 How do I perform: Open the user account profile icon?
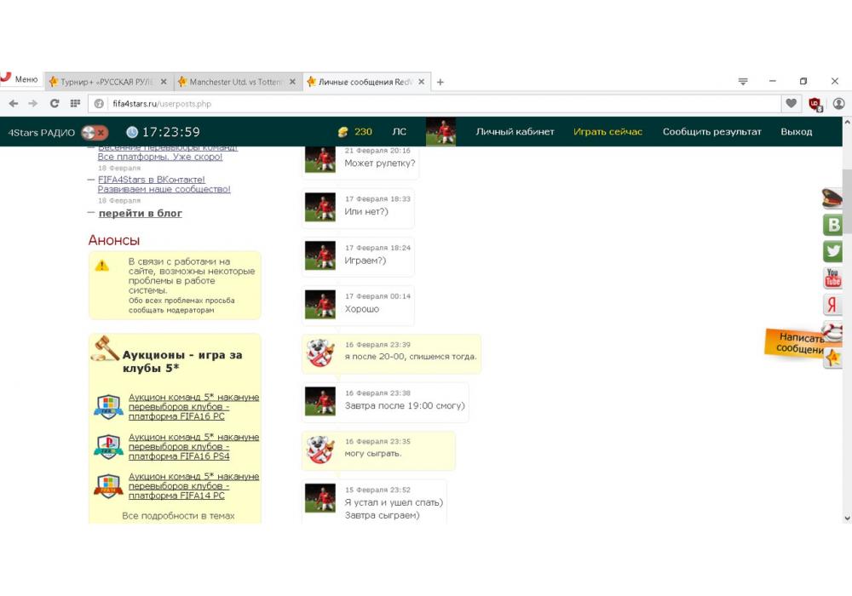(839, 103)
